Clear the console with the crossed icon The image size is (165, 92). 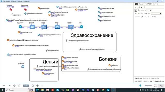point(142,17)
